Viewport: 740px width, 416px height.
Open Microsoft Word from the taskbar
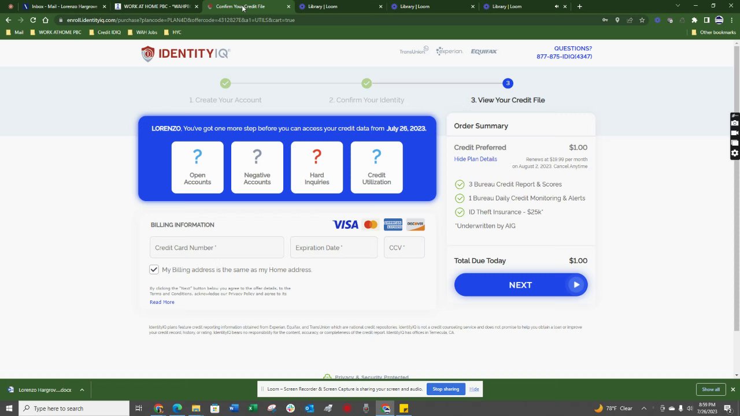click(234, 408)
